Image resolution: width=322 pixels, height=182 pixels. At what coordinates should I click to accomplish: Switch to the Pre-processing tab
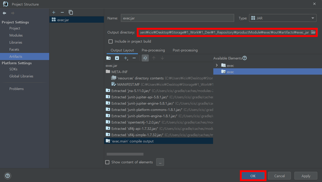click(x=153, y=50)
